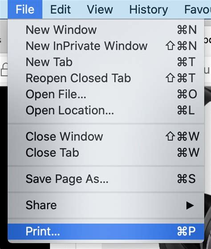Click the padlock icon behind the menu
Screen dimensions: 211x249
pos(4,70)
